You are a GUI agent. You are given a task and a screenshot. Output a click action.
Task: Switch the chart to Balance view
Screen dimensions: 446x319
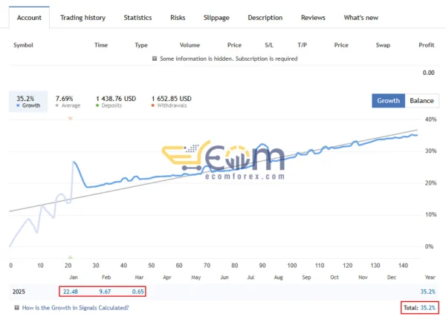click(x=421, y=100)
